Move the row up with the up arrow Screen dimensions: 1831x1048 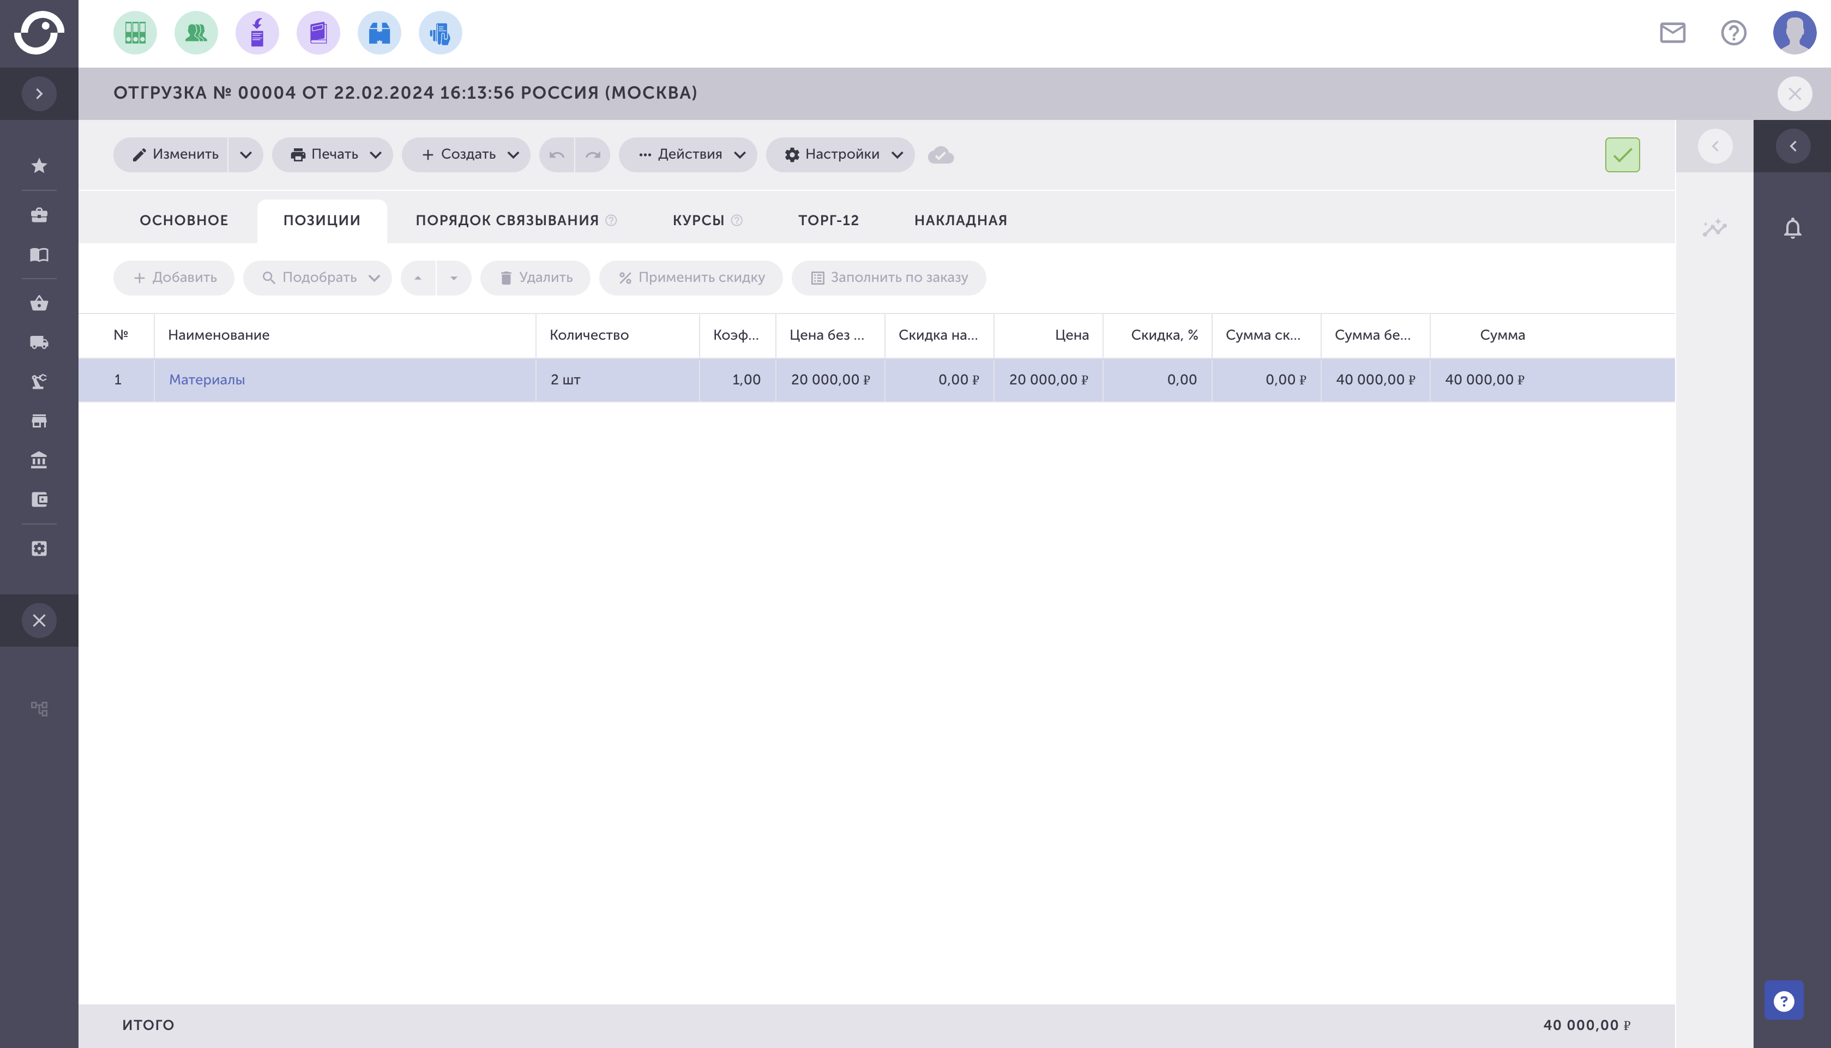pos(418,278)
